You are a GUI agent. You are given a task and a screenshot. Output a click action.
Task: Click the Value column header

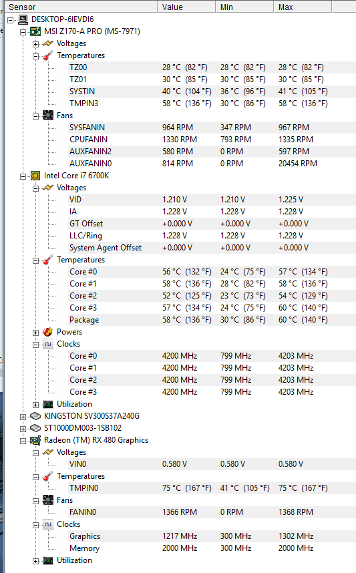point(186,7)
